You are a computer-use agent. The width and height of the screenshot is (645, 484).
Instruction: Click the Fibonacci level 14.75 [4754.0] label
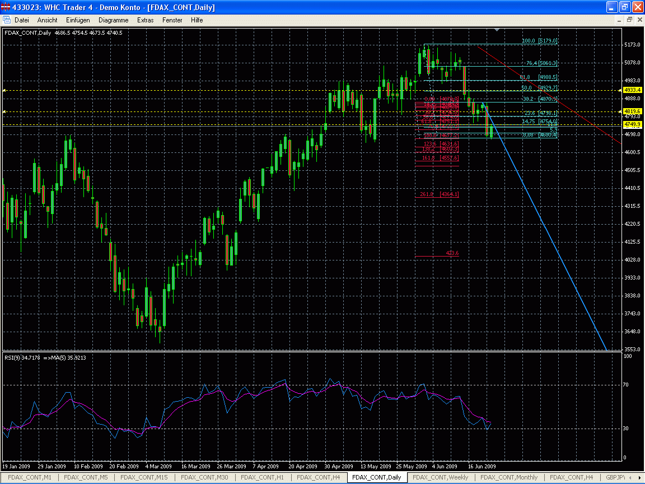tap(540, 121)
